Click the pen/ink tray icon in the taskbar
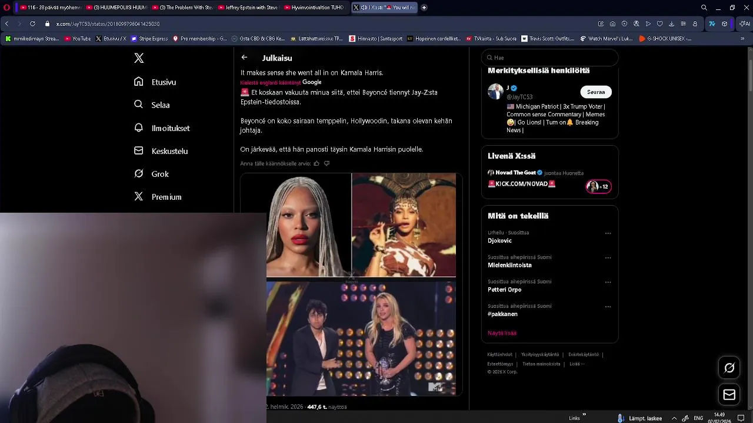753x423 pixels. (x=685, y=418)
